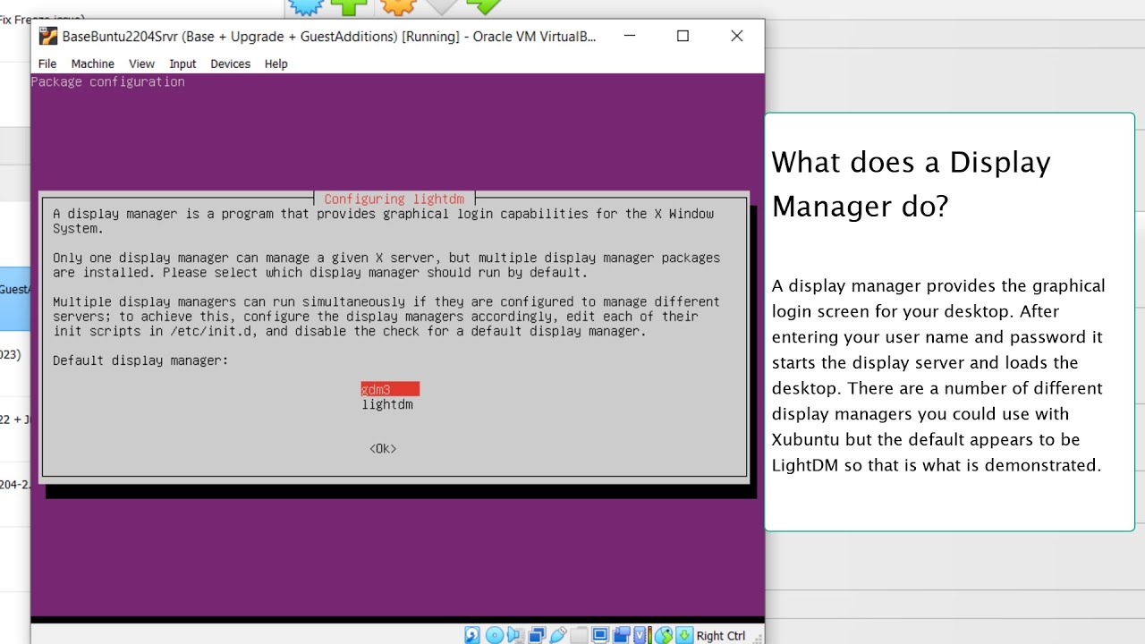Click the recording status icon

point(622,635)
